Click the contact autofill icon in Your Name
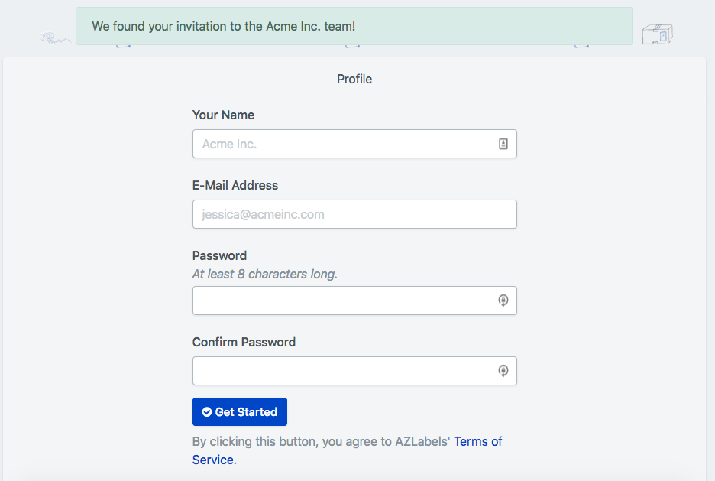The width and height of the screenshot is (715, 481). tap(503, 144)
